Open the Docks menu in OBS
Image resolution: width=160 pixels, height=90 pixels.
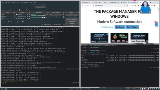coord(13,2)
